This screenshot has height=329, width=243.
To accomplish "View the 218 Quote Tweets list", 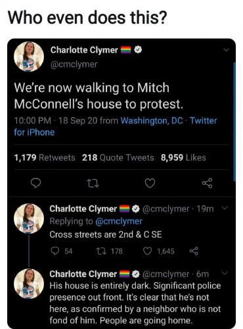I will [118, 157].
